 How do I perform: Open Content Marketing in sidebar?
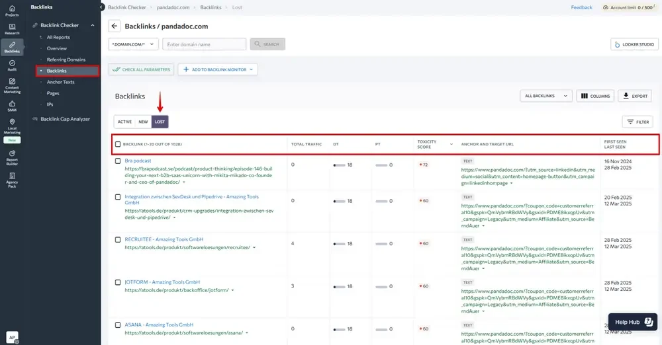12,86
